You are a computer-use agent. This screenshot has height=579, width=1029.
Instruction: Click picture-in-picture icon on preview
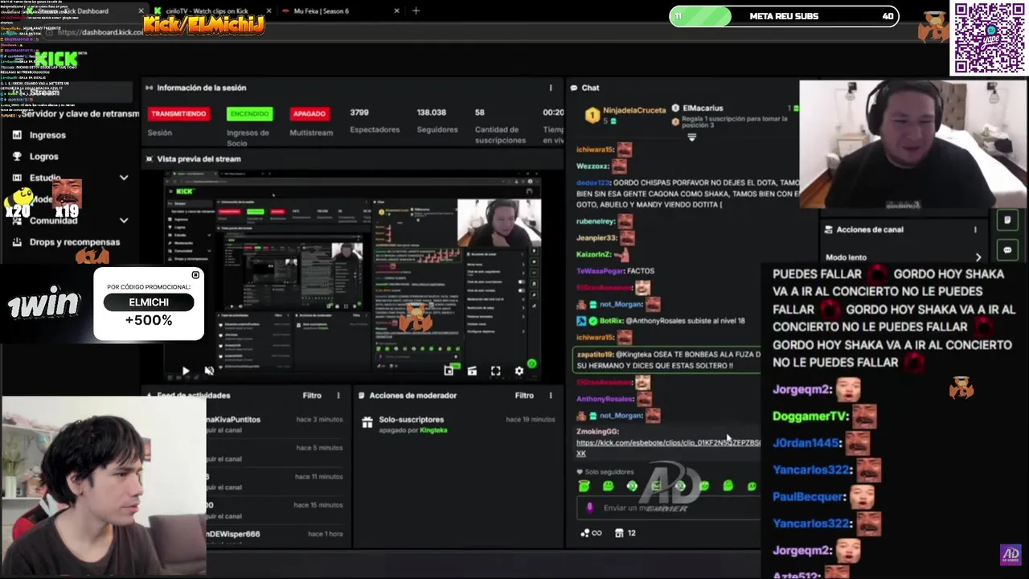449,371
